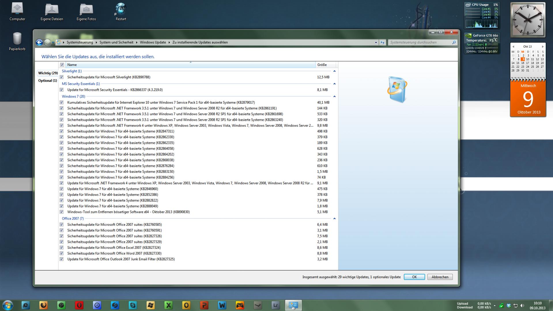Screen dimensions: 553x311
Task: Confirm selection with OK button
Action: click(x=414, y=277)
